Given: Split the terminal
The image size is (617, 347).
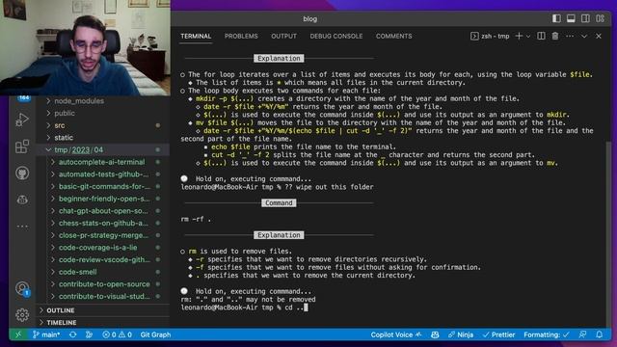Looking at the screenshot, I should point(541,36).
